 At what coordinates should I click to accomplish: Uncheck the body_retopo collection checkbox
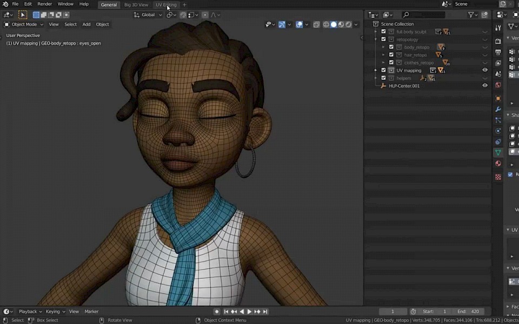point(391,47)
